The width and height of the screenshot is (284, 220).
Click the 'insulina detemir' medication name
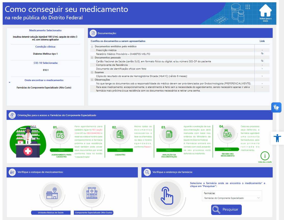tap(45, 38)
